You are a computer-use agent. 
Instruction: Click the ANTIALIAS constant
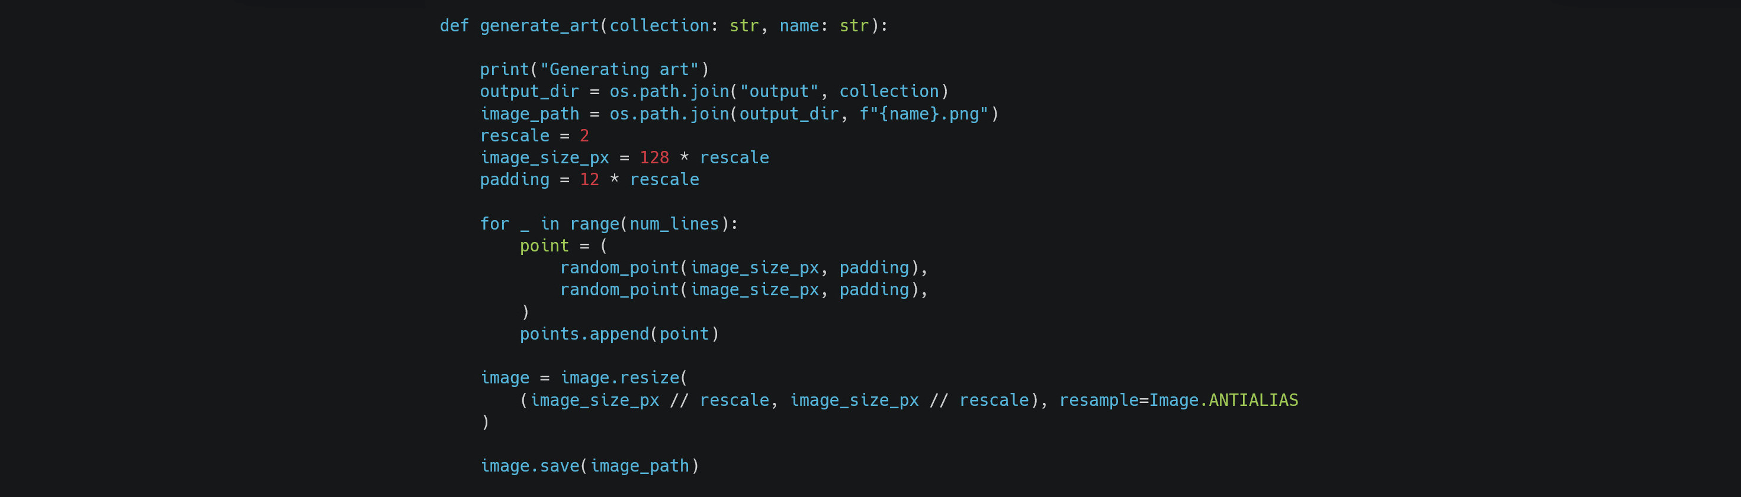[1253, 401]
